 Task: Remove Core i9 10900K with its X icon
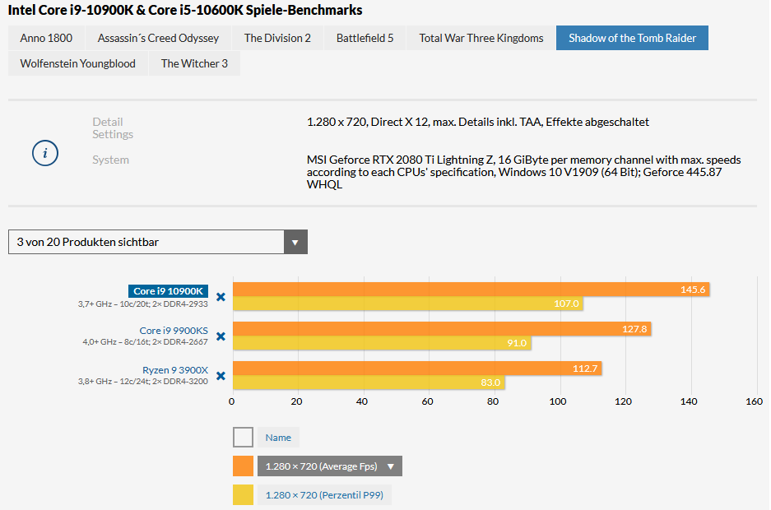coord(221,297)
